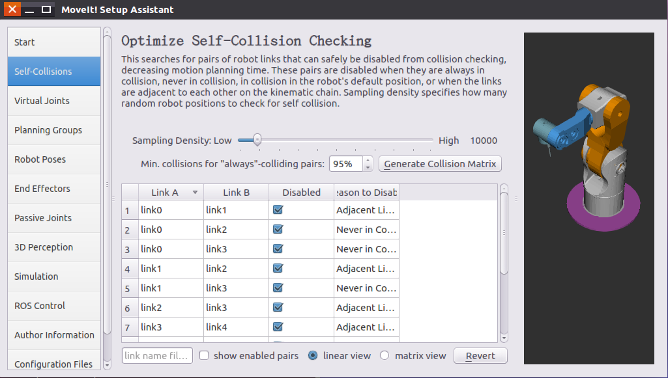The height and width of the screenshot is (378, 668).
Task: Adjust the Sampling Density slider handle
Action: [257, 140]
